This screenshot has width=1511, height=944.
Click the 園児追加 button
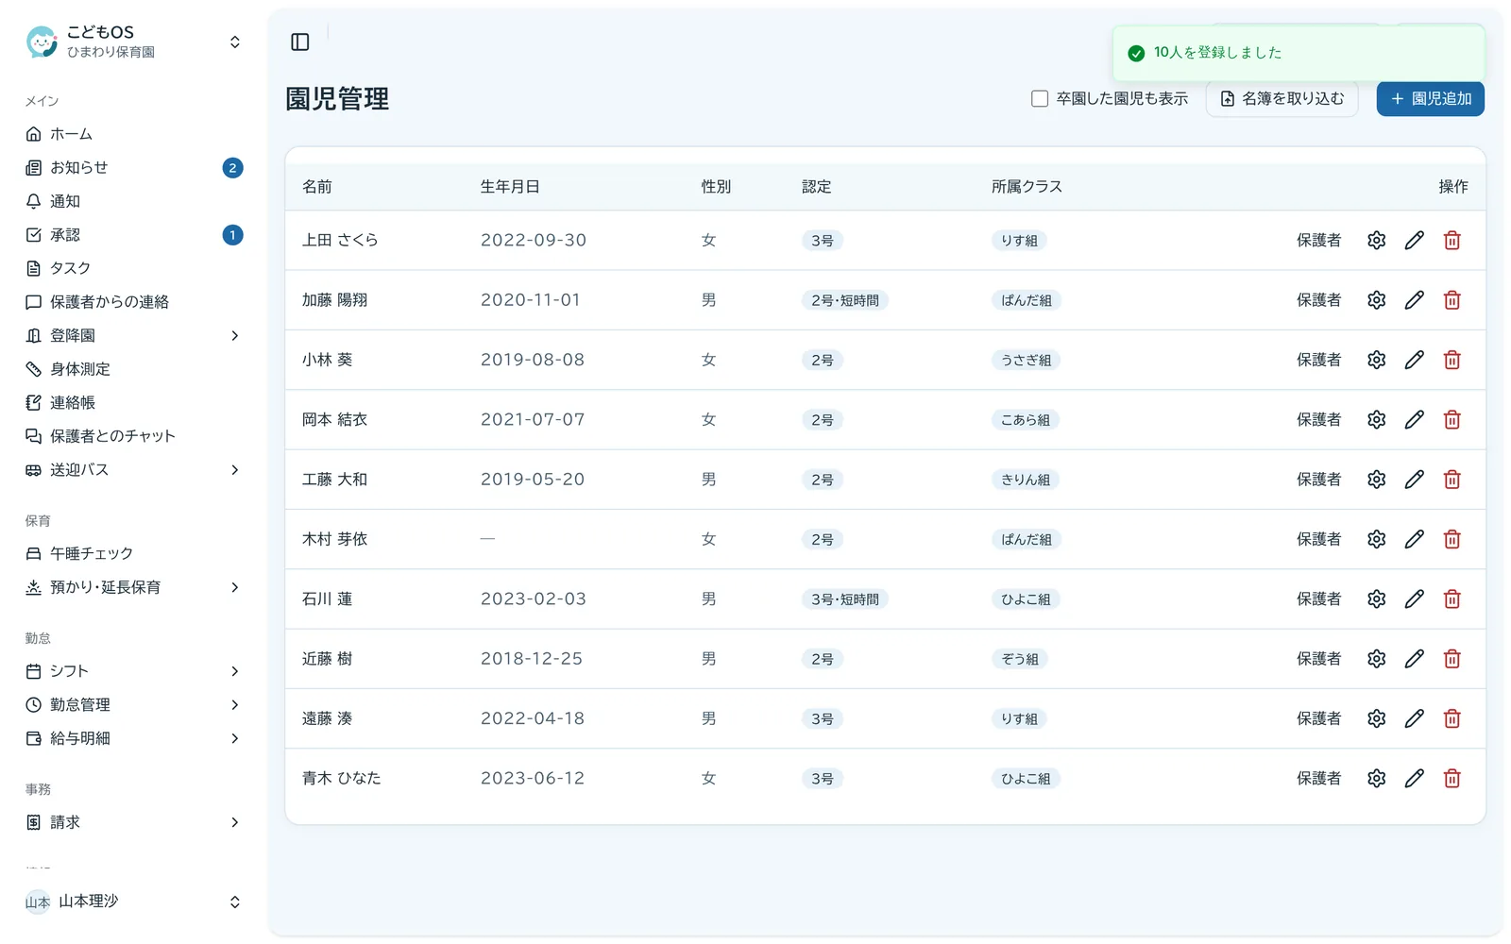click(1430, 98)
